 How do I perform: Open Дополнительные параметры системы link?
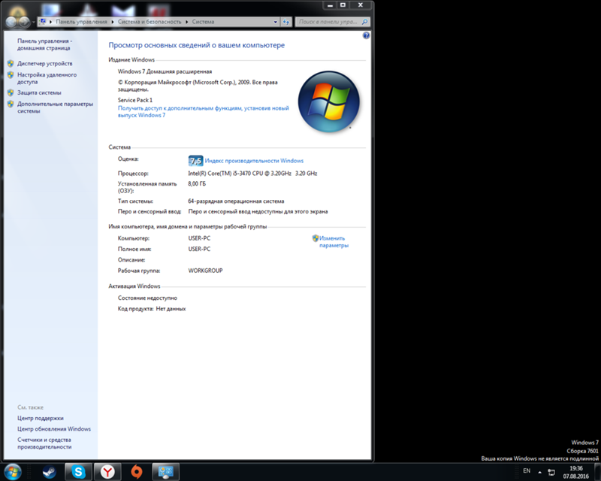55,107
